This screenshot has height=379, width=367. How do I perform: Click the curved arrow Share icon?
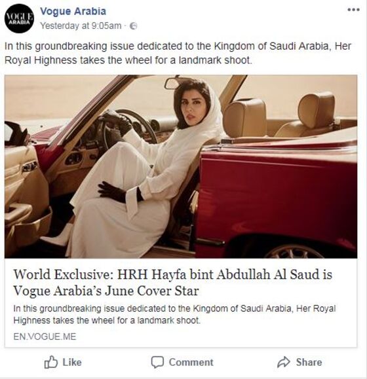[284, 362]
